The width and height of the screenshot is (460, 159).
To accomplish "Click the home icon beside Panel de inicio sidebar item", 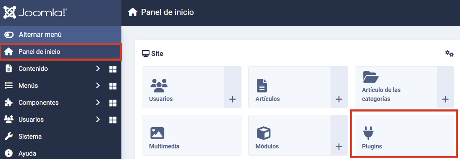I will (9, 52).
